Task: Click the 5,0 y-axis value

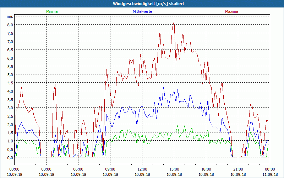Action: 10,75
